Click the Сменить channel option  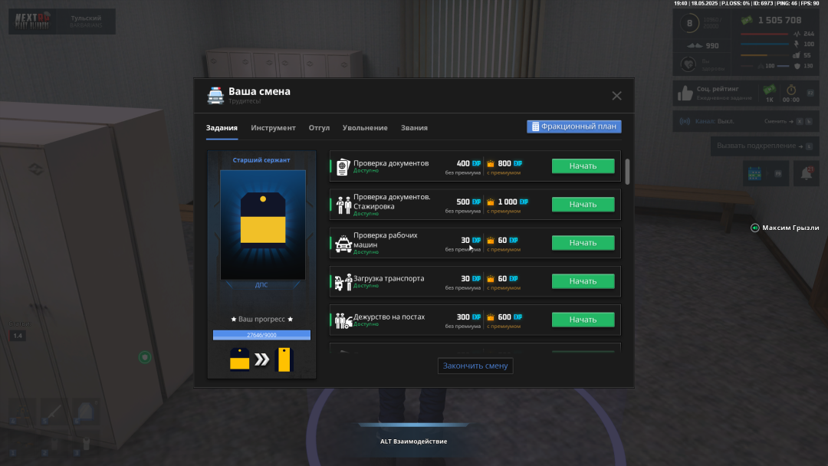click(775, 121)
